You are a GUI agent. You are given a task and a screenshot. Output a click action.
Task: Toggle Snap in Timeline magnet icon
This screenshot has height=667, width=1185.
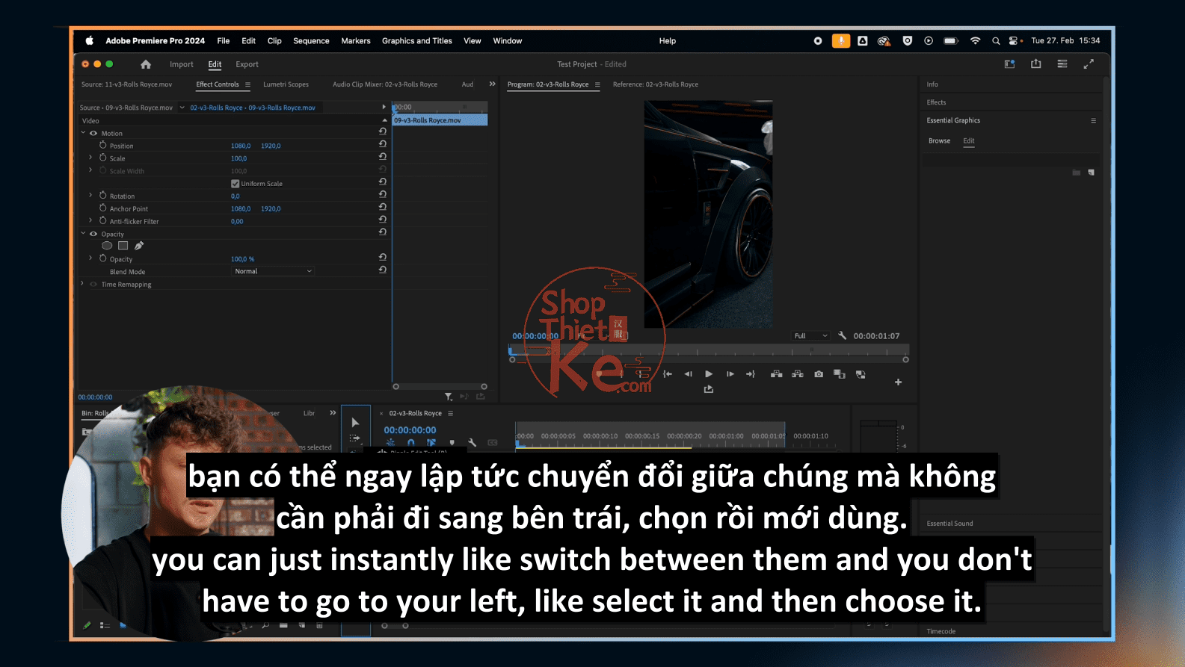pos(410,443)
